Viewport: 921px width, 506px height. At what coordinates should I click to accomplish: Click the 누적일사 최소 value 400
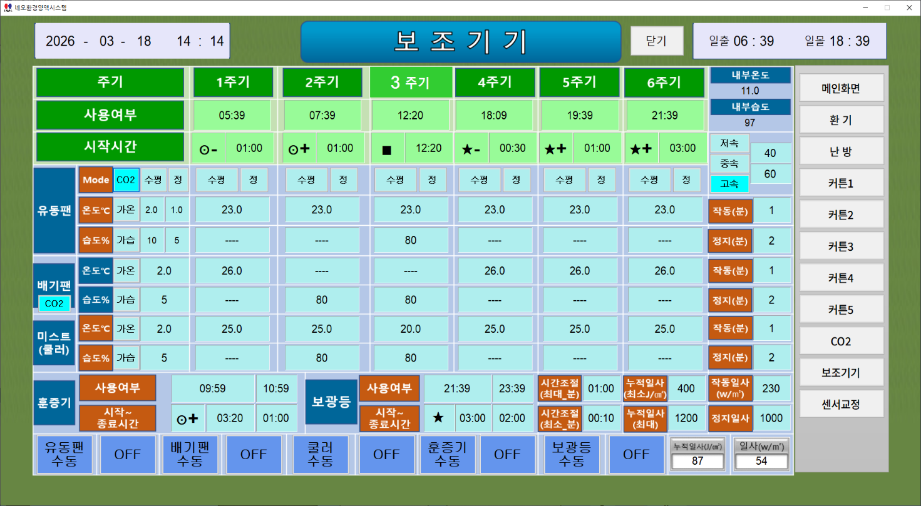coord(686,388)
